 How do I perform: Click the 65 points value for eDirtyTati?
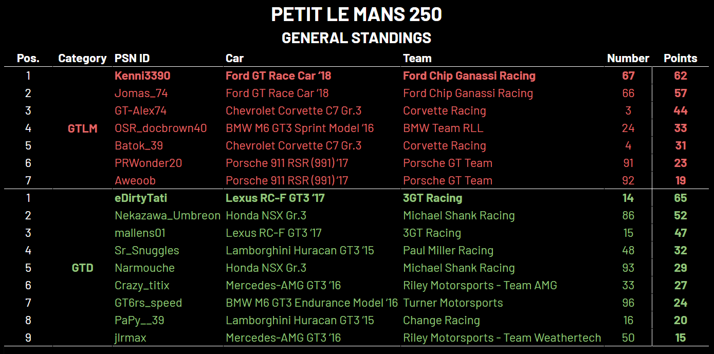(681, 198)
